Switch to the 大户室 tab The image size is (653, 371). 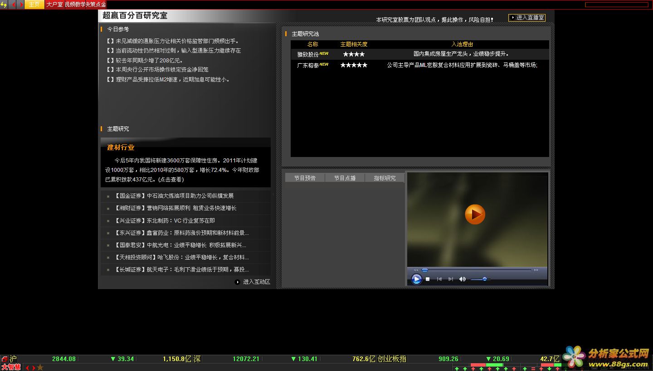point(54,5)
